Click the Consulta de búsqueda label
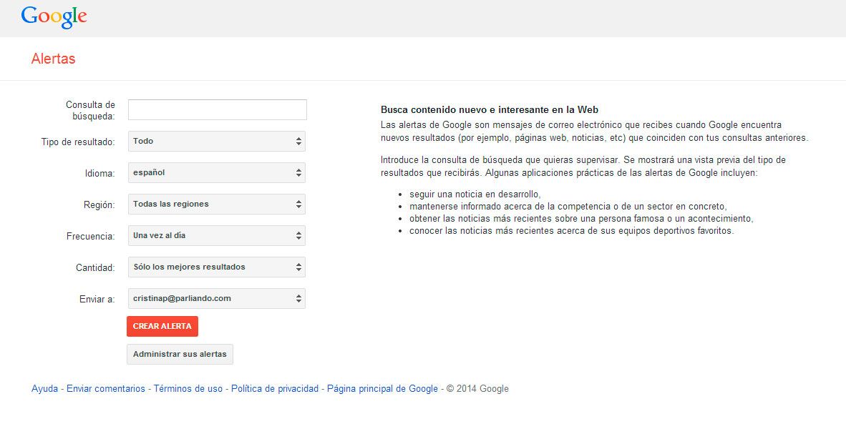846x429 pixels. 90,110
